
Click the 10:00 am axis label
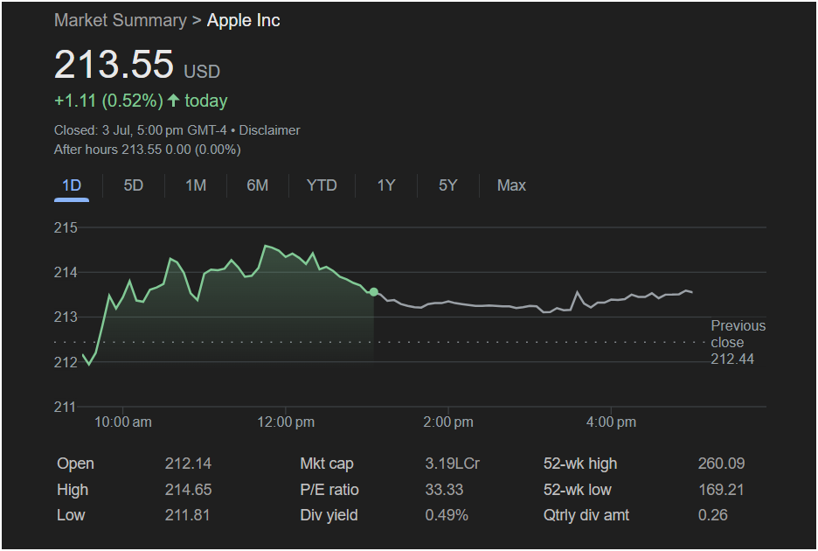point(123,422)
